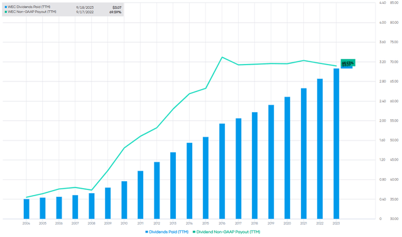
Task: Click the green payout value tag at line end
Action: (x=348, y=62)
